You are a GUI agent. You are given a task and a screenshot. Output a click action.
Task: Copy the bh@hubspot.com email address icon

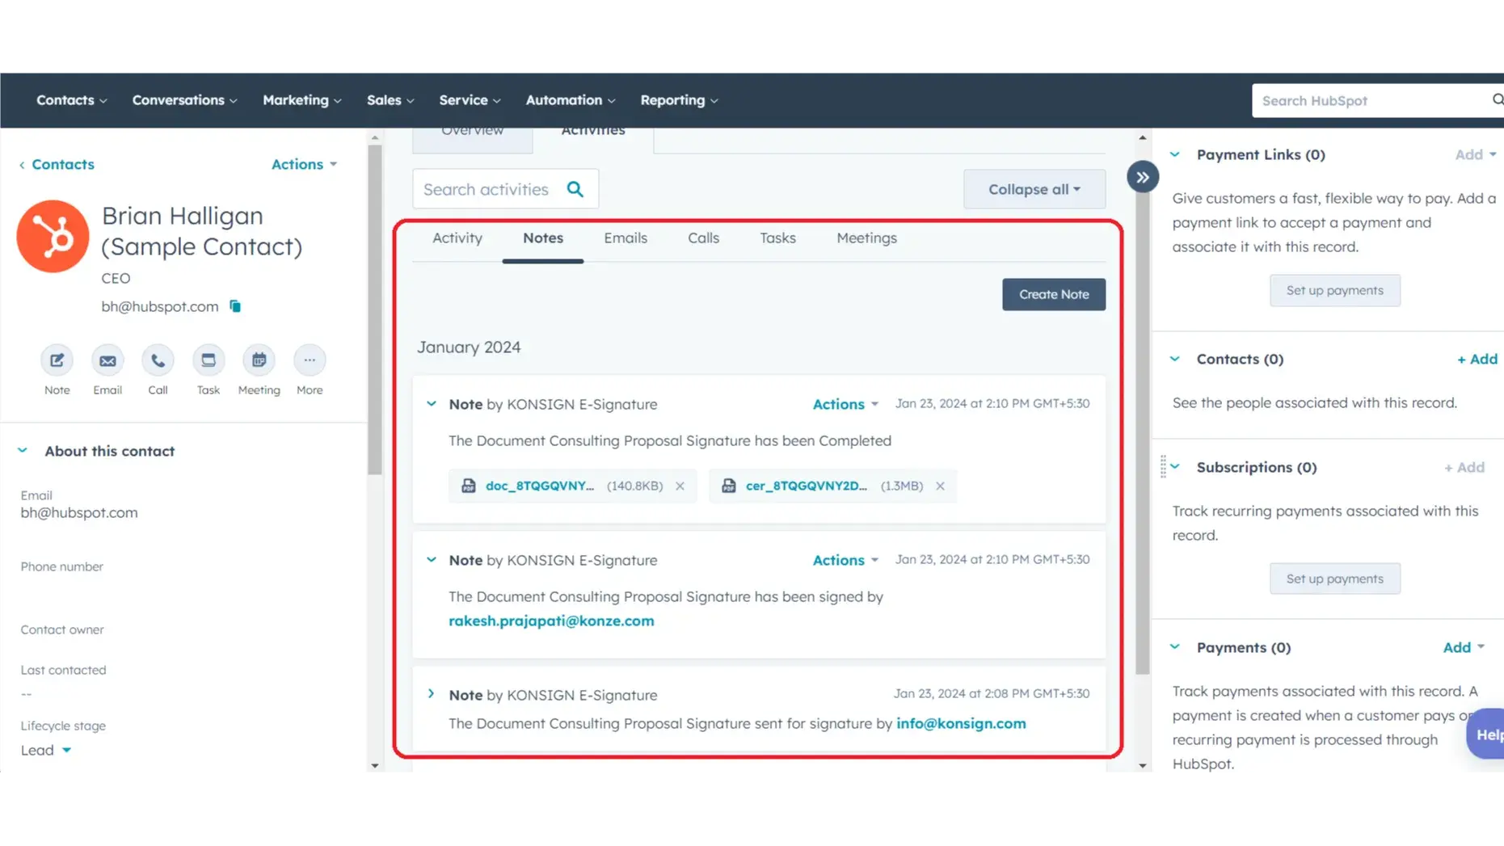tap(235, 306)
